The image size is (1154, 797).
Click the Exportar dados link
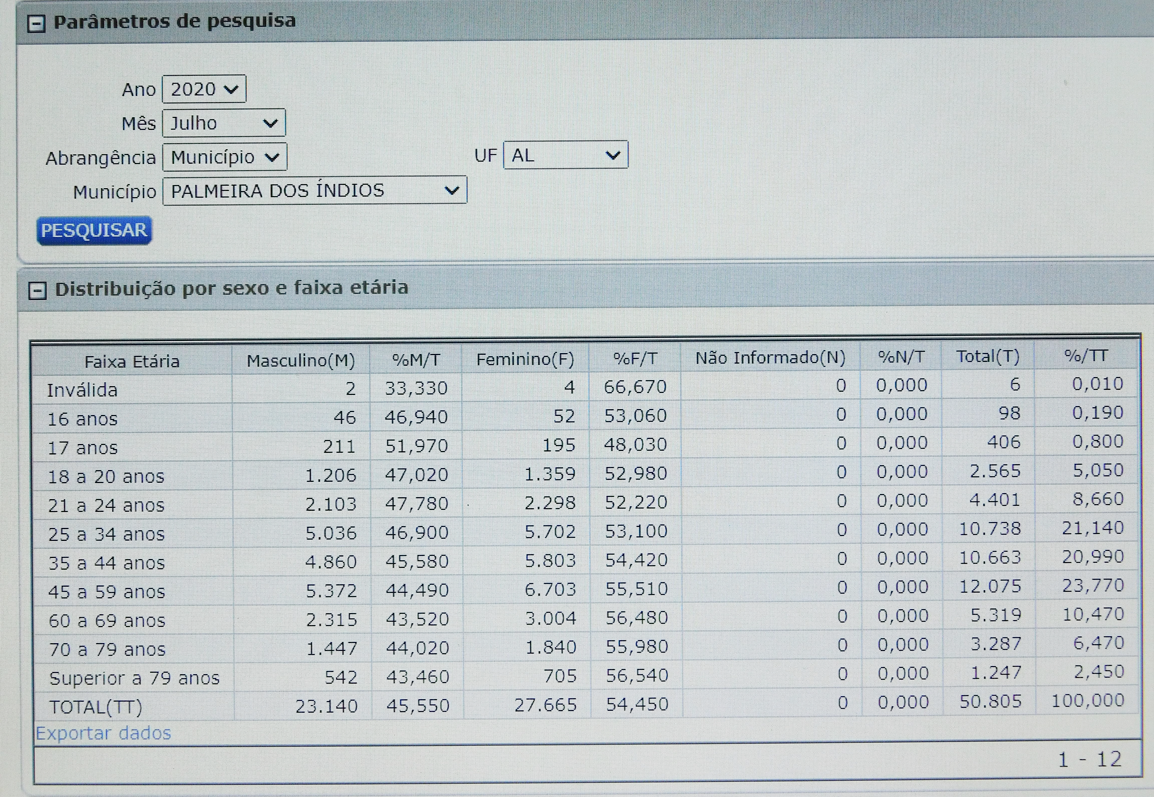coord(103,733)
